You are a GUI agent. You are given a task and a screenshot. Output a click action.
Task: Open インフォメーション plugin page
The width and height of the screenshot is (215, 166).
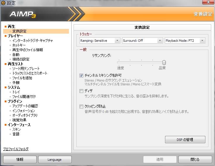pyautogui.click(x=24, y=111)
